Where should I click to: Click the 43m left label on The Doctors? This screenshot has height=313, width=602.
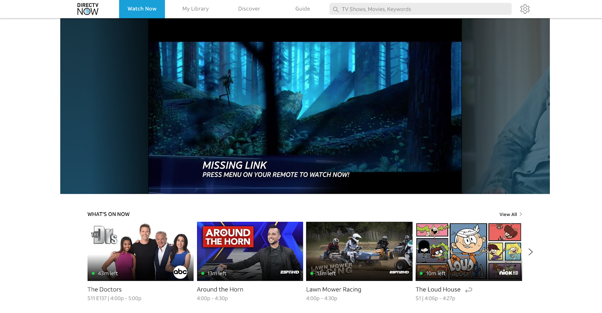click(x=108, y=273)
